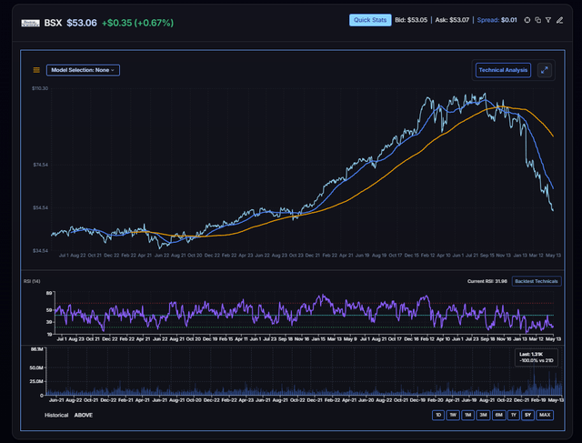This screenshot has height=443, width=582.
Task: Click the Current RSI: 31.96 readout
Action: tap(487, 281)
